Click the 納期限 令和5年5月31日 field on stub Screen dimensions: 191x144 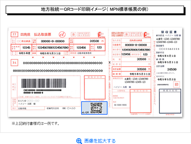[131, 74]
